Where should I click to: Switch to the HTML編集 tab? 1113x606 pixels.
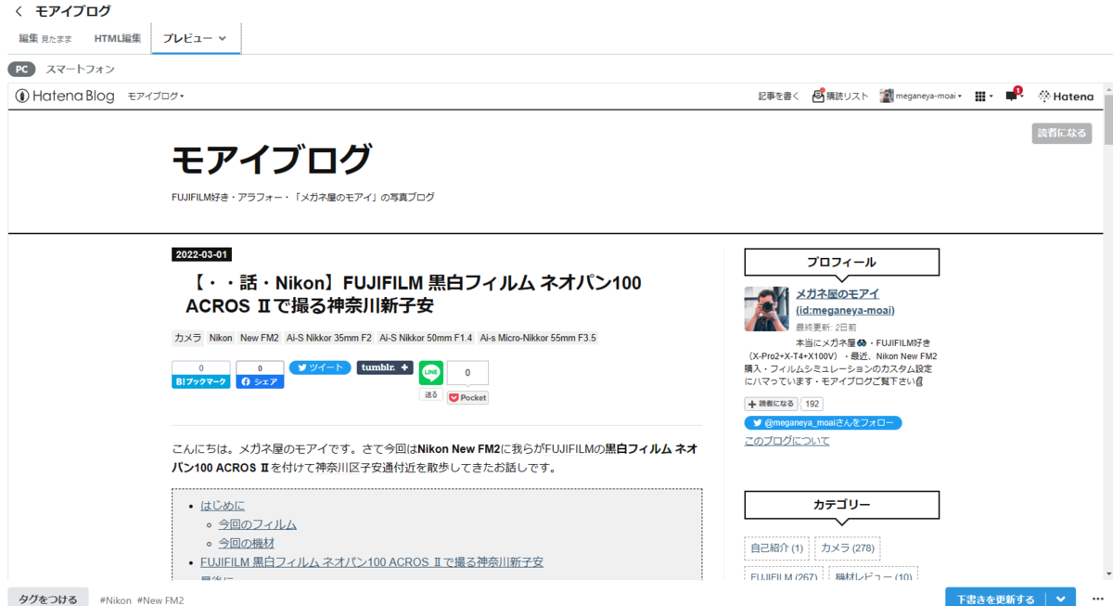(x=118, y=38)
